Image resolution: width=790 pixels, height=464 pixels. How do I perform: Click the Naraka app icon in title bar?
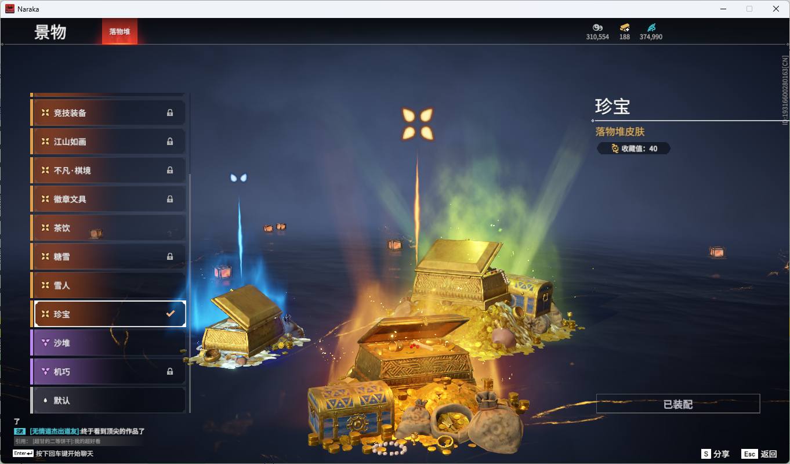click(10, 9)
